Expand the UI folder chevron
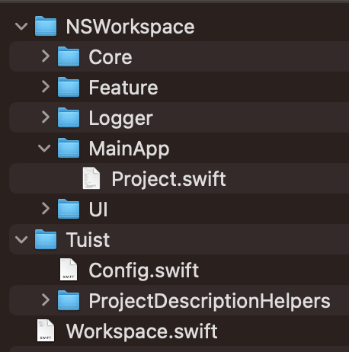The image size is (349, 352). [x=46, y=209]
